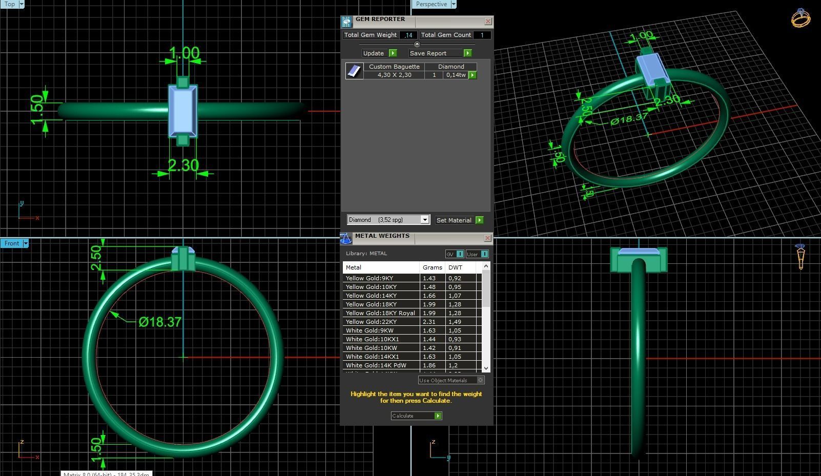Toggle the GV library option
Viewport: 821px width, 476px height.
pos(455,254)
